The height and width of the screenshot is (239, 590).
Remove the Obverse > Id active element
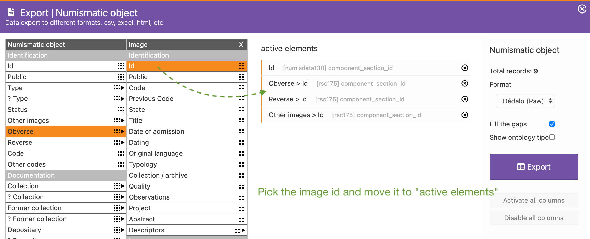(x=465, y=83)
